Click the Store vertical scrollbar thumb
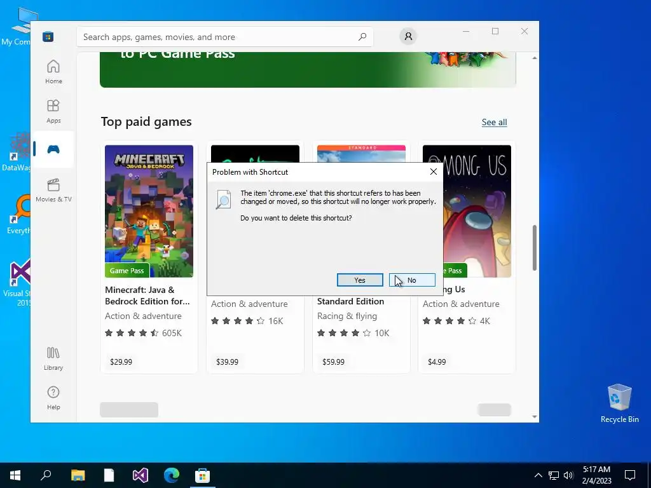 pyautogui.click(x=534, y=248)
